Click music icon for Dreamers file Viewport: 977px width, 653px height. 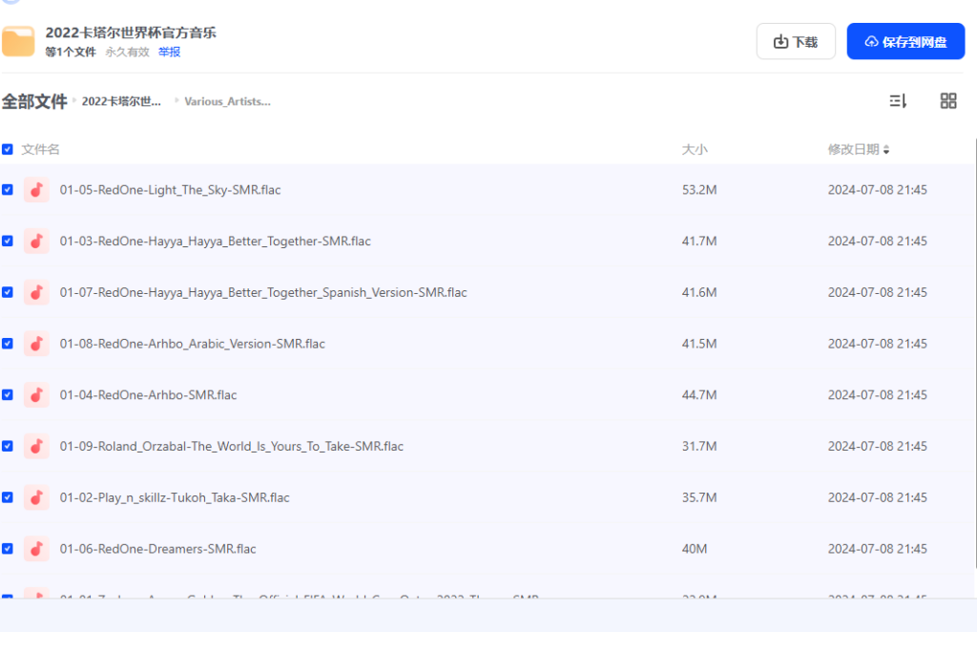(36, 549)
